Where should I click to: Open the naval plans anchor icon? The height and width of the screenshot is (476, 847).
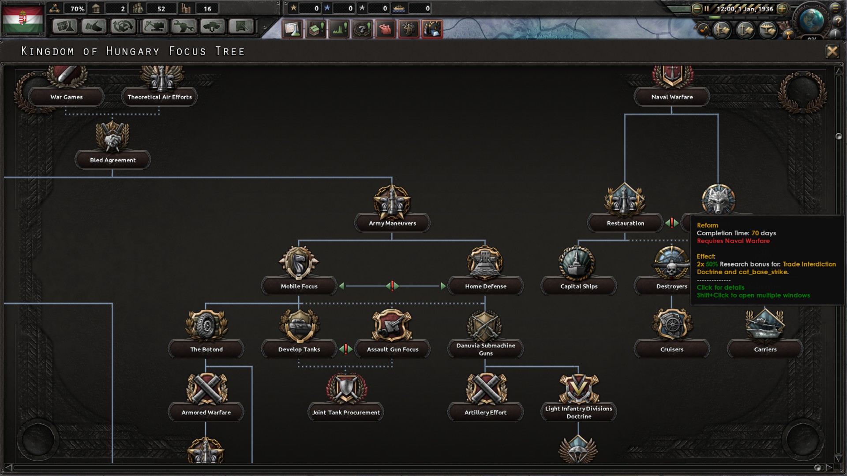point(745,30)
